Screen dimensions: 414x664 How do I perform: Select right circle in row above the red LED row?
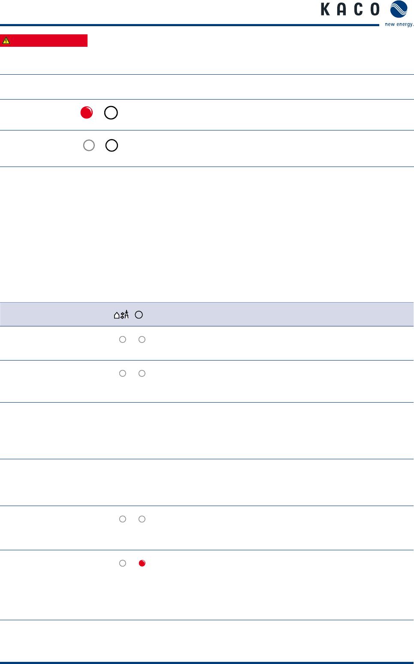142,519
